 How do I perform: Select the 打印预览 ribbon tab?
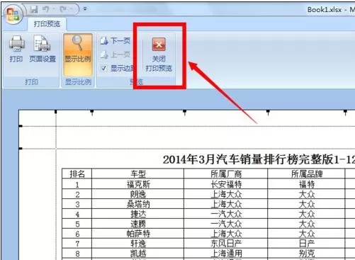point(47,24)
